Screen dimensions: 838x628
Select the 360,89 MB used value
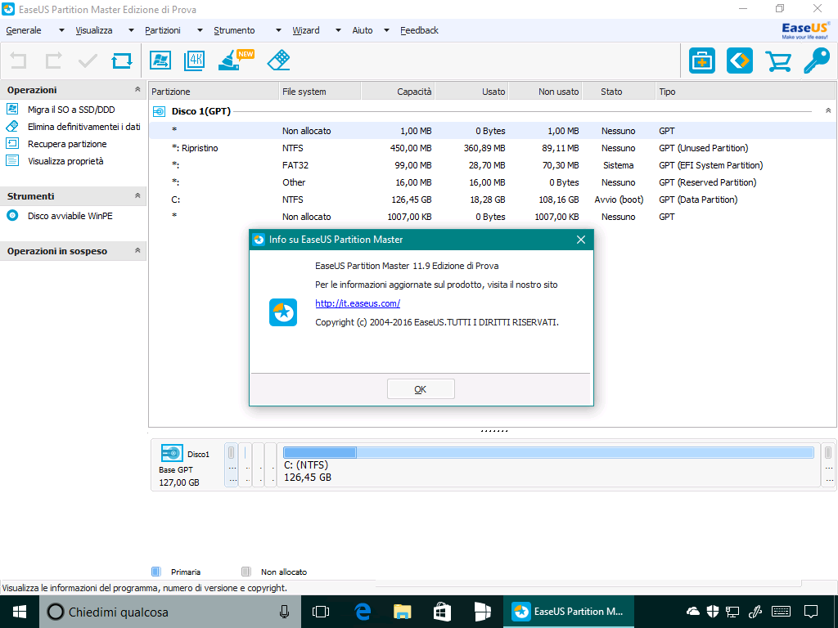(484, 149)
